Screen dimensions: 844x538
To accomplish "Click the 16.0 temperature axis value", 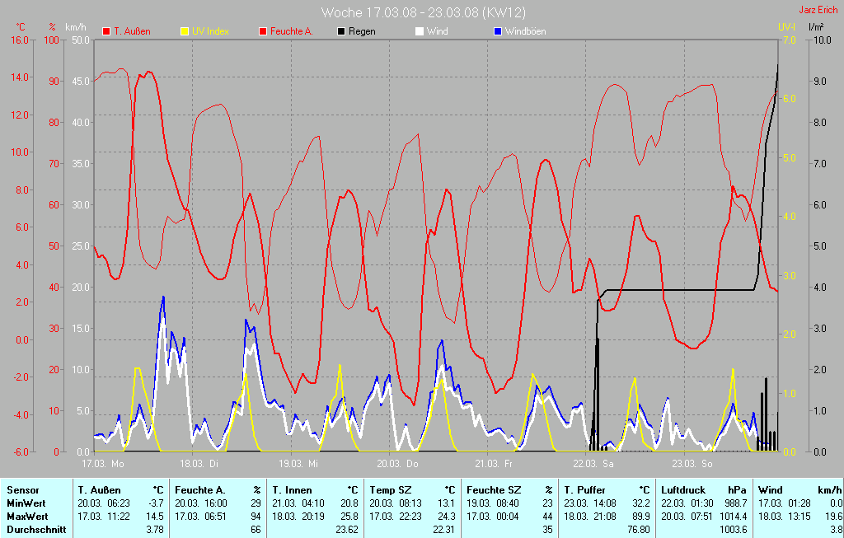I will [20, 40].
